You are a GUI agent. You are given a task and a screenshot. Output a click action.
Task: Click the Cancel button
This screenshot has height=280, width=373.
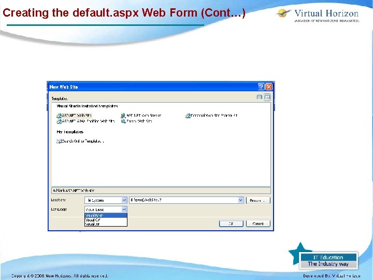(258, 223)
